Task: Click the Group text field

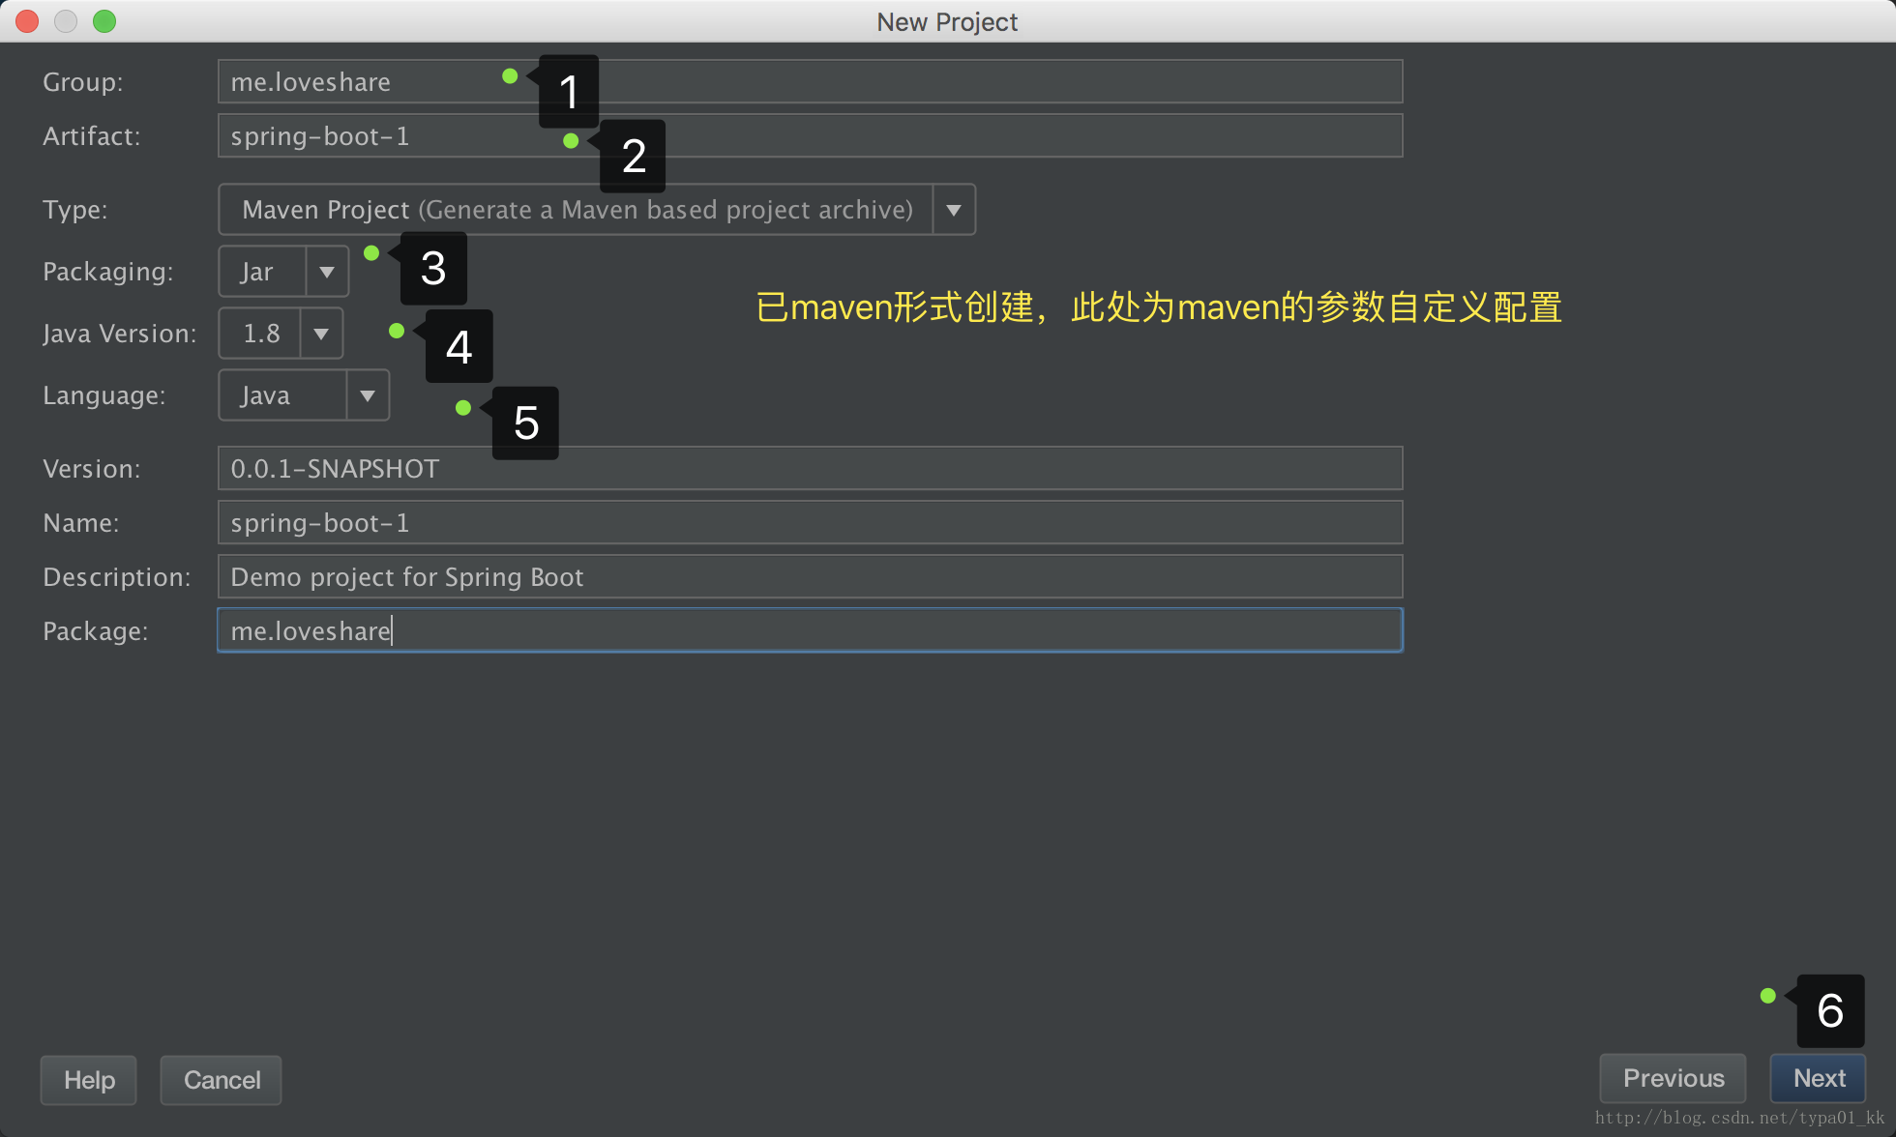Action: pyautogui.click(x=967, y=82)
